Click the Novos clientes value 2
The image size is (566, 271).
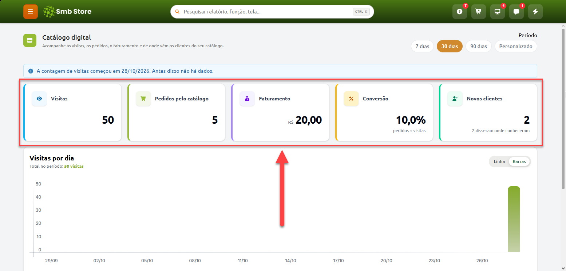527,120
